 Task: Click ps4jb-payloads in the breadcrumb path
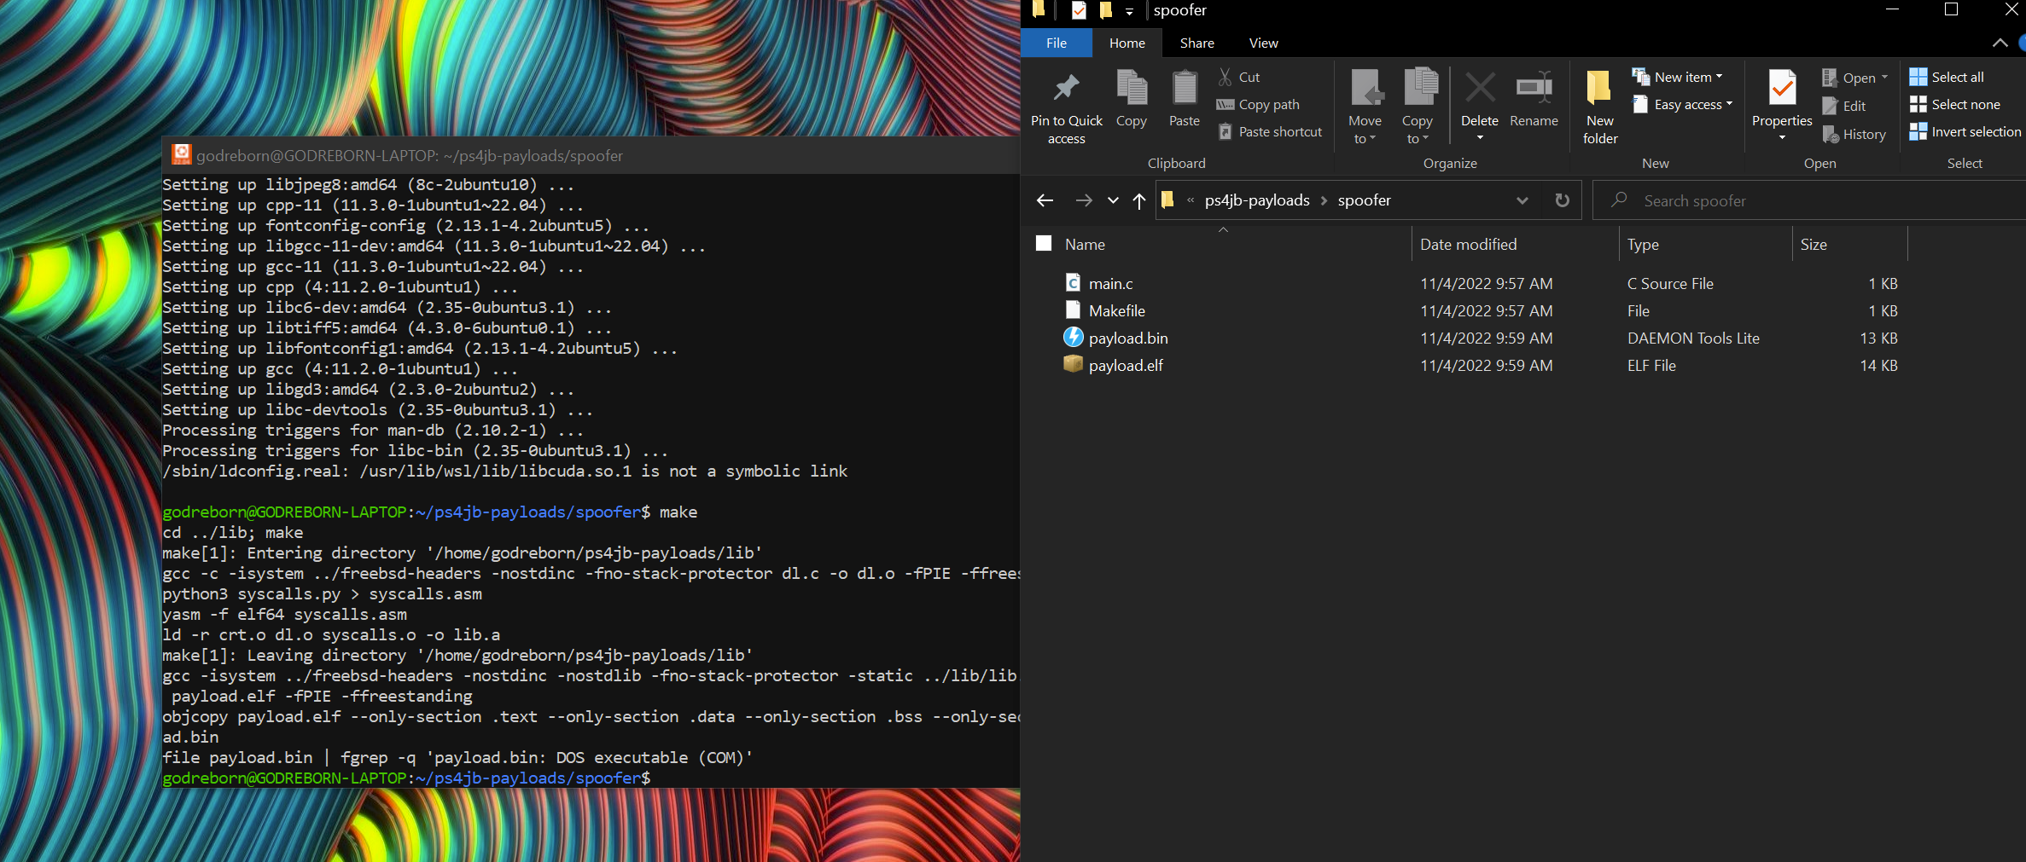pos(1257,200)
